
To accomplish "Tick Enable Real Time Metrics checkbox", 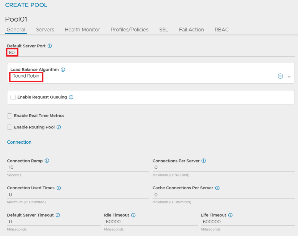I will coord(10,116).
